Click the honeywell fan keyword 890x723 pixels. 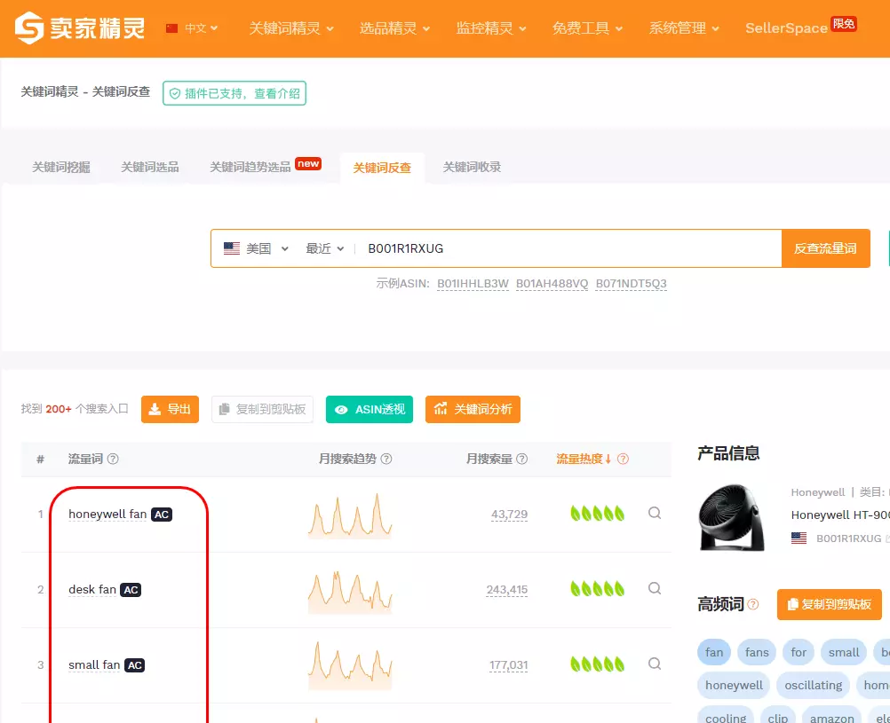tap(107, 515)
